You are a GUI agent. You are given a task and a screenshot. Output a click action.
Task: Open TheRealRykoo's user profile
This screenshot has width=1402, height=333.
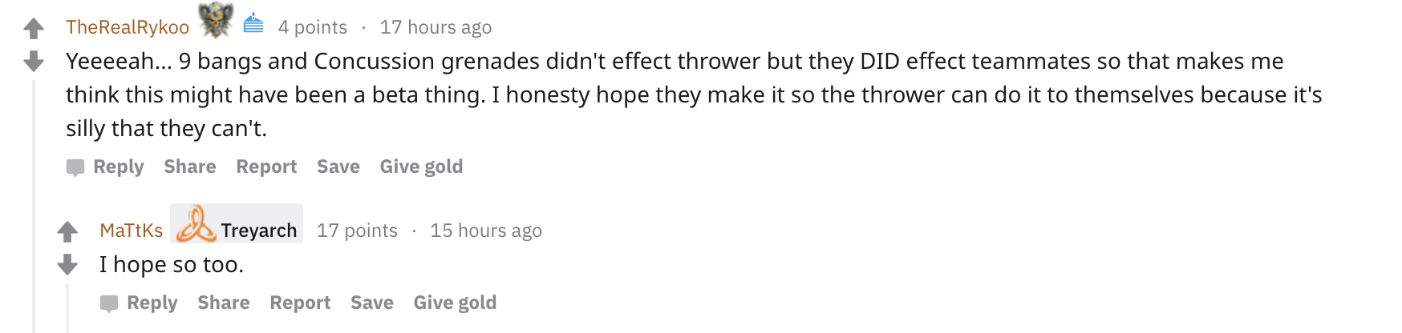click(128, 27)
